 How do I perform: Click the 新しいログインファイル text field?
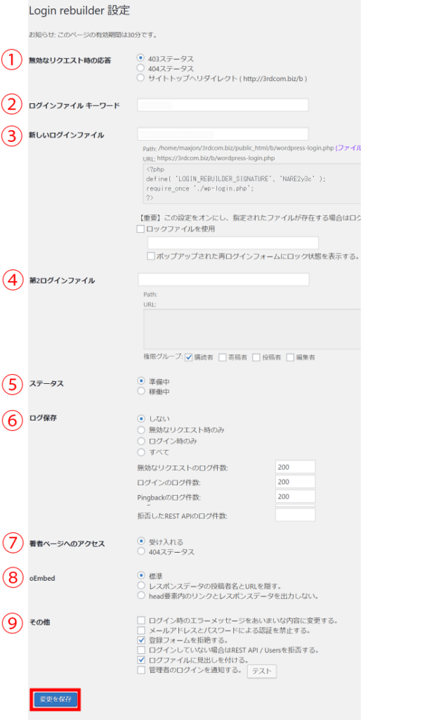click(223, 134)
